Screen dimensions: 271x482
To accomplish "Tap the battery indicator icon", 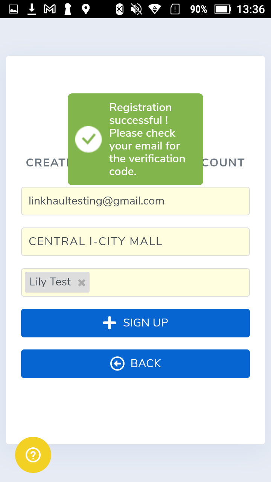I will pyautogui.click(x=222, y=9).
